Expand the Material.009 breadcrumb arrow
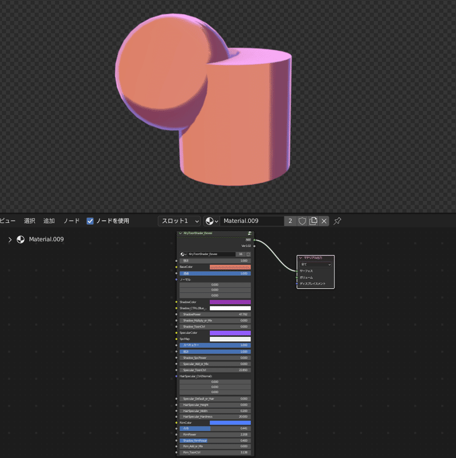This screenshot has height=458, width=456. [10, 240]
